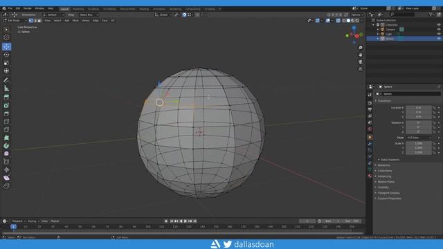Toggle the camera view icon in viewport
The height and width of the screenshot is (249, 443).
pyautogui.click(x=360, y=62)
